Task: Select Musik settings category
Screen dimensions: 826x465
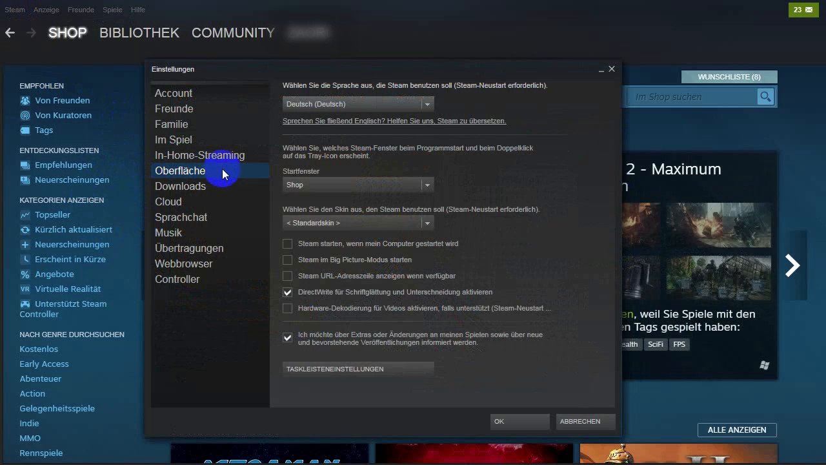Action: 210,232
